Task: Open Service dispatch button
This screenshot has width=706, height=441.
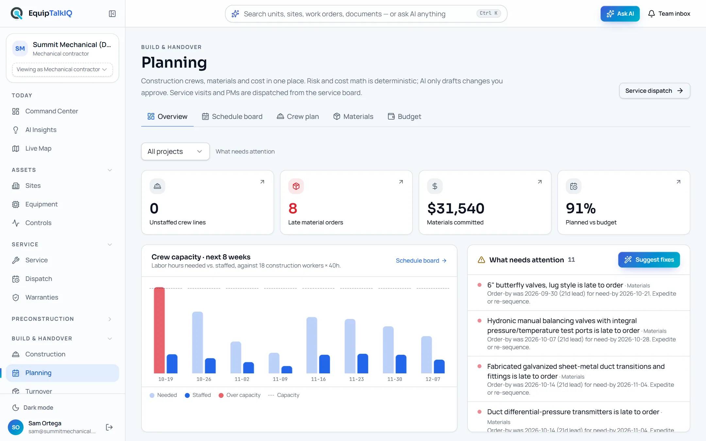Action: [x=654, y=90]
